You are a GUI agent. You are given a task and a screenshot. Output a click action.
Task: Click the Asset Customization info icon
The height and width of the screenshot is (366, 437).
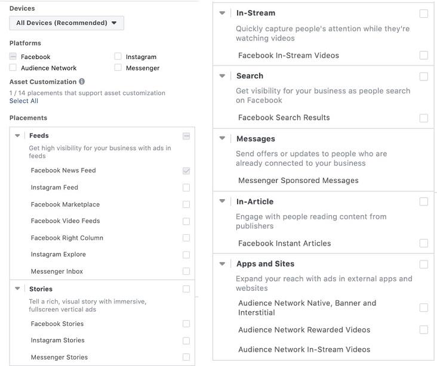(82, 82)
